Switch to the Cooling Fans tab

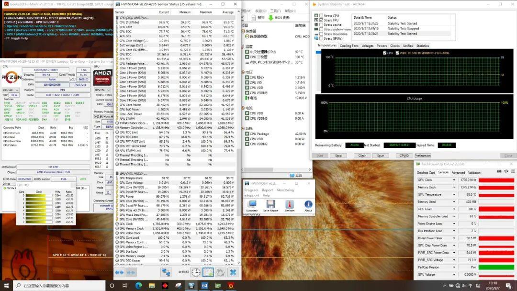coord(349,46)
